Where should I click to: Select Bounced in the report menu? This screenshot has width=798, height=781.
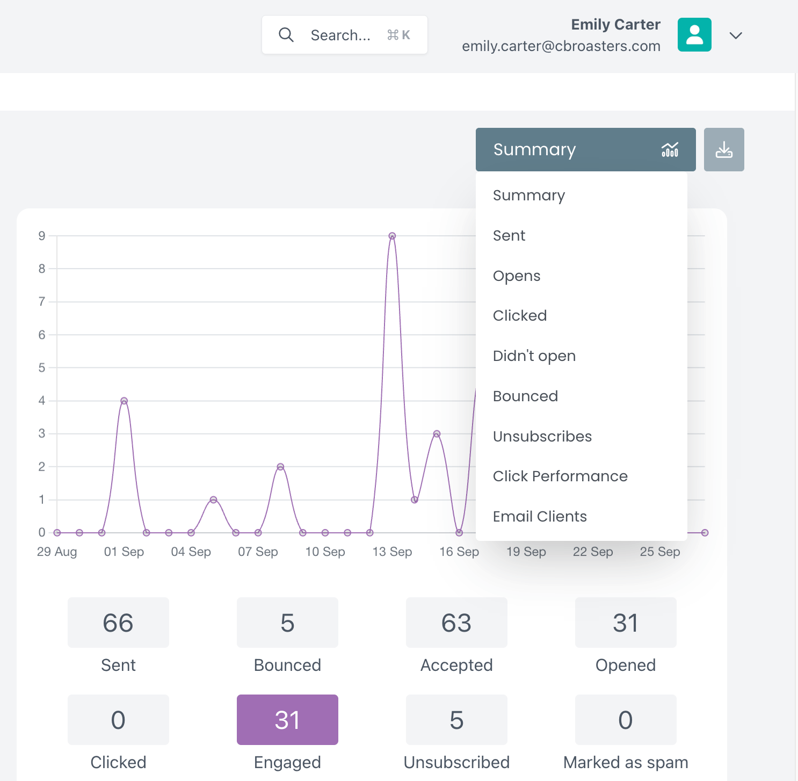(x=525, y=396)
